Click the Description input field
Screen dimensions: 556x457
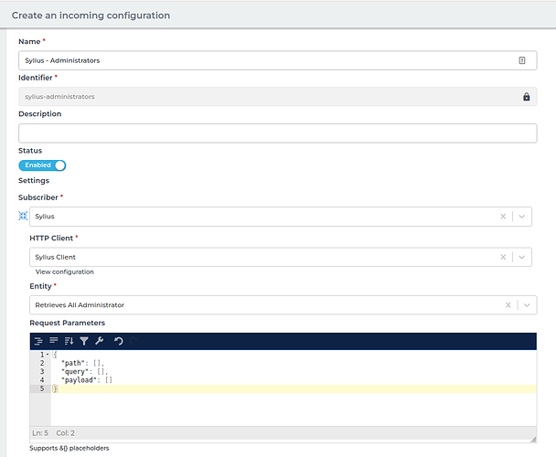coord(278,133)
